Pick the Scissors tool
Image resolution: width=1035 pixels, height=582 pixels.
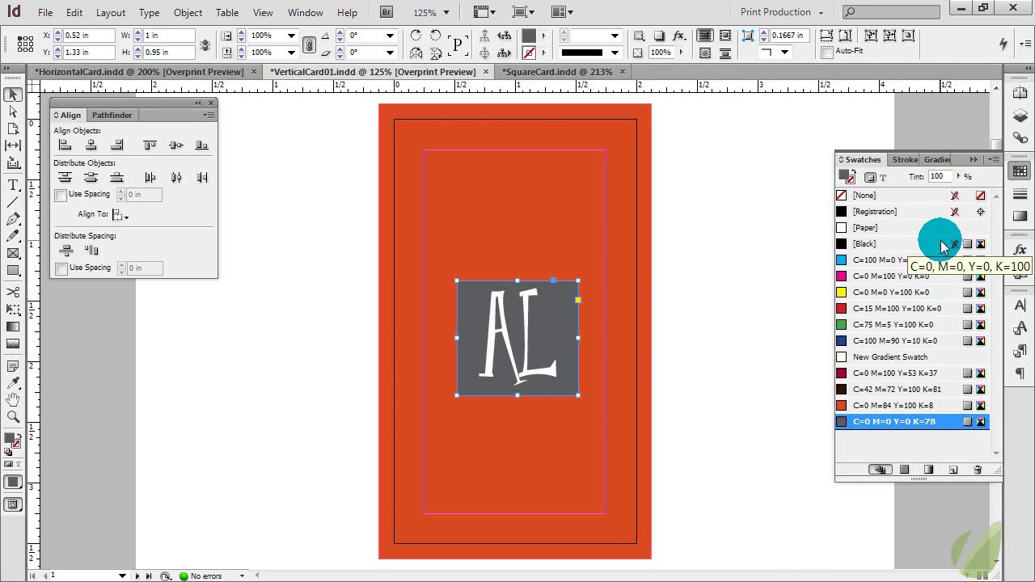tap(13, 292)
